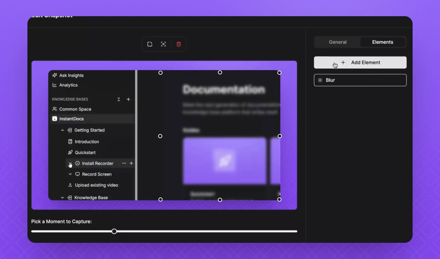
Task: Click the top-left resize handle of blur box
Action: (x=160, y=73)
